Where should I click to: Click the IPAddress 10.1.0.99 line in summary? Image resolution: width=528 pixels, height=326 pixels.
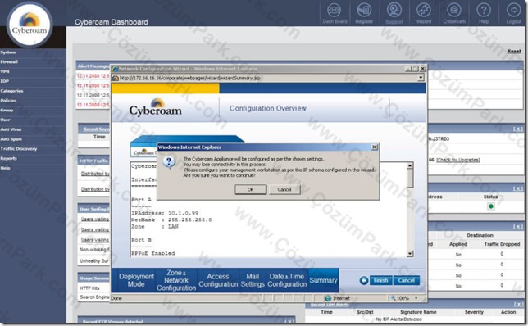click(x=165, y=213)
